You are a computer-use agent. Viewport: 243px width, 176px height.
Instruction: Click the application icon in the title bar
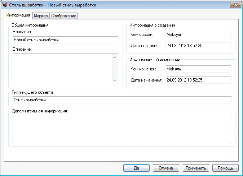[5, 5]
